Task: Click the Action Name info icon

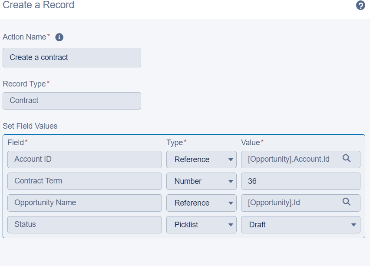Action: point(59,37)
